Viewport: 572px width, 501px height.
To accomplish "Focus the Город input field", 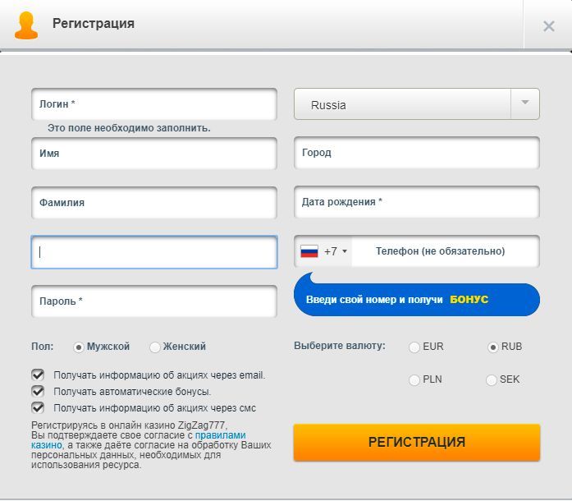I will click(x=417, y=153).
